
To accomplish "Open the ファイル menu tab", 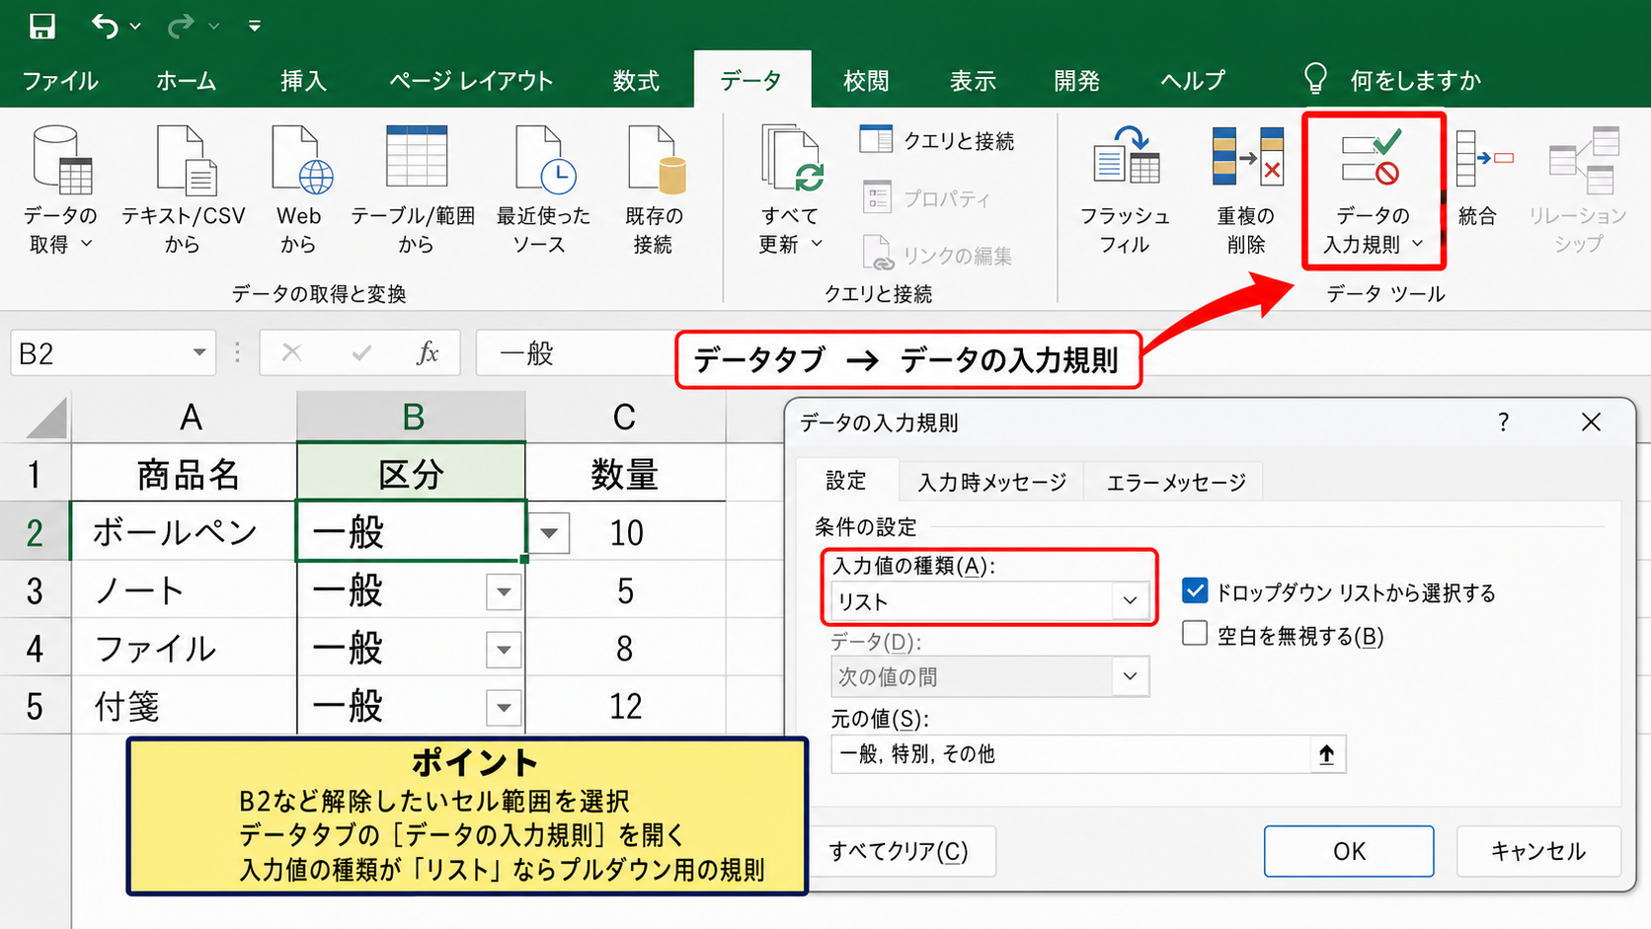I will click(60, 80).
